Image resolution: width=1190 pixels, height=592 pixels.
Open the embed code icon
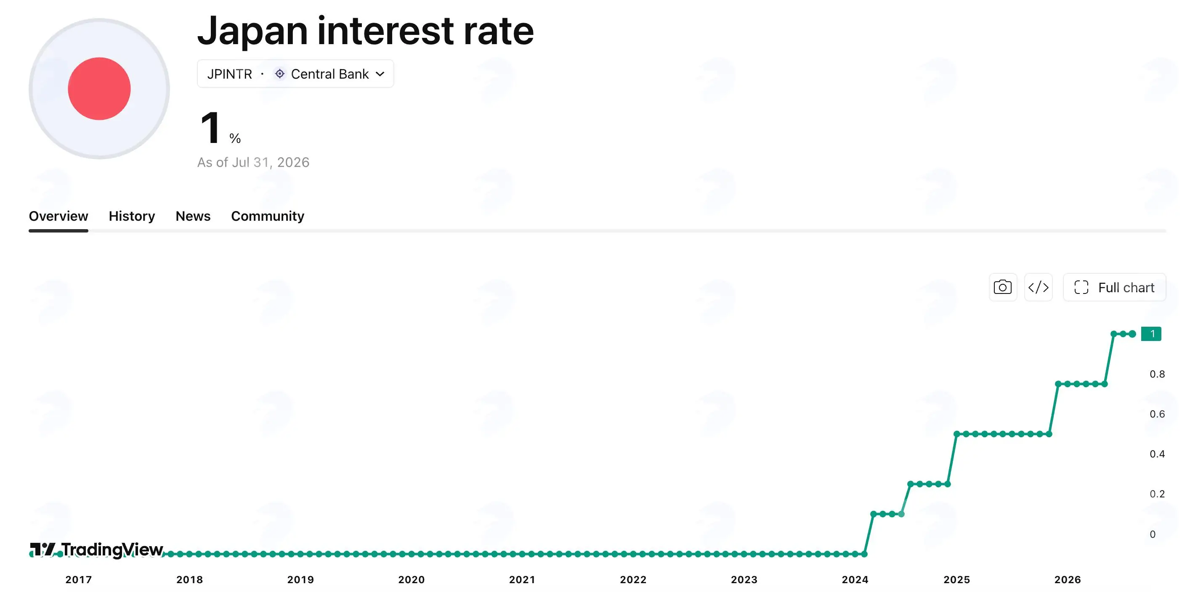pyautogui.click(x=1039, y=288)
